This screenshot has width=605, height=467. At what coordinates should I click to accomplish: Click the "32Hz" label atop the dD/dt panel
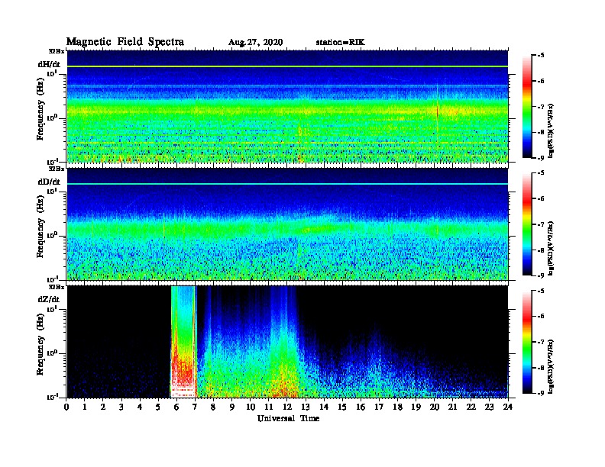point(57,169)
